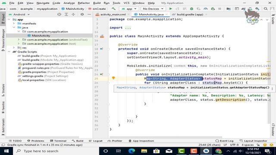This screenshot has height=155, width=276.
Task: Expand the res folder
Action: [14, 48]
